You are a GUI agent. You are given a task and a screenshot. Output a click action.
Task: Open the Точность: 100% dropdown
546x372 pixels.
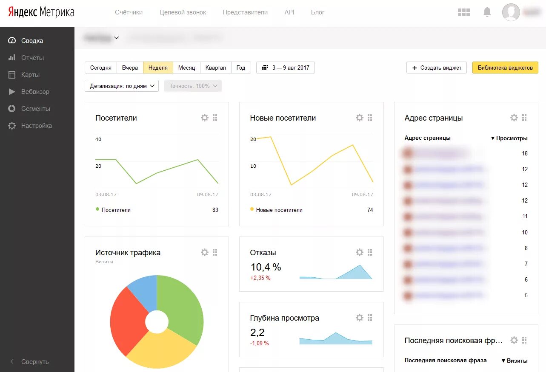pos(193,86)
